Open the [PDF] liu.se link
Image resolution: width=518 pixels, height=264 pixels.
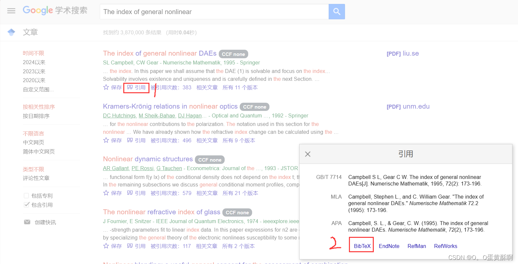click(403, 53)
